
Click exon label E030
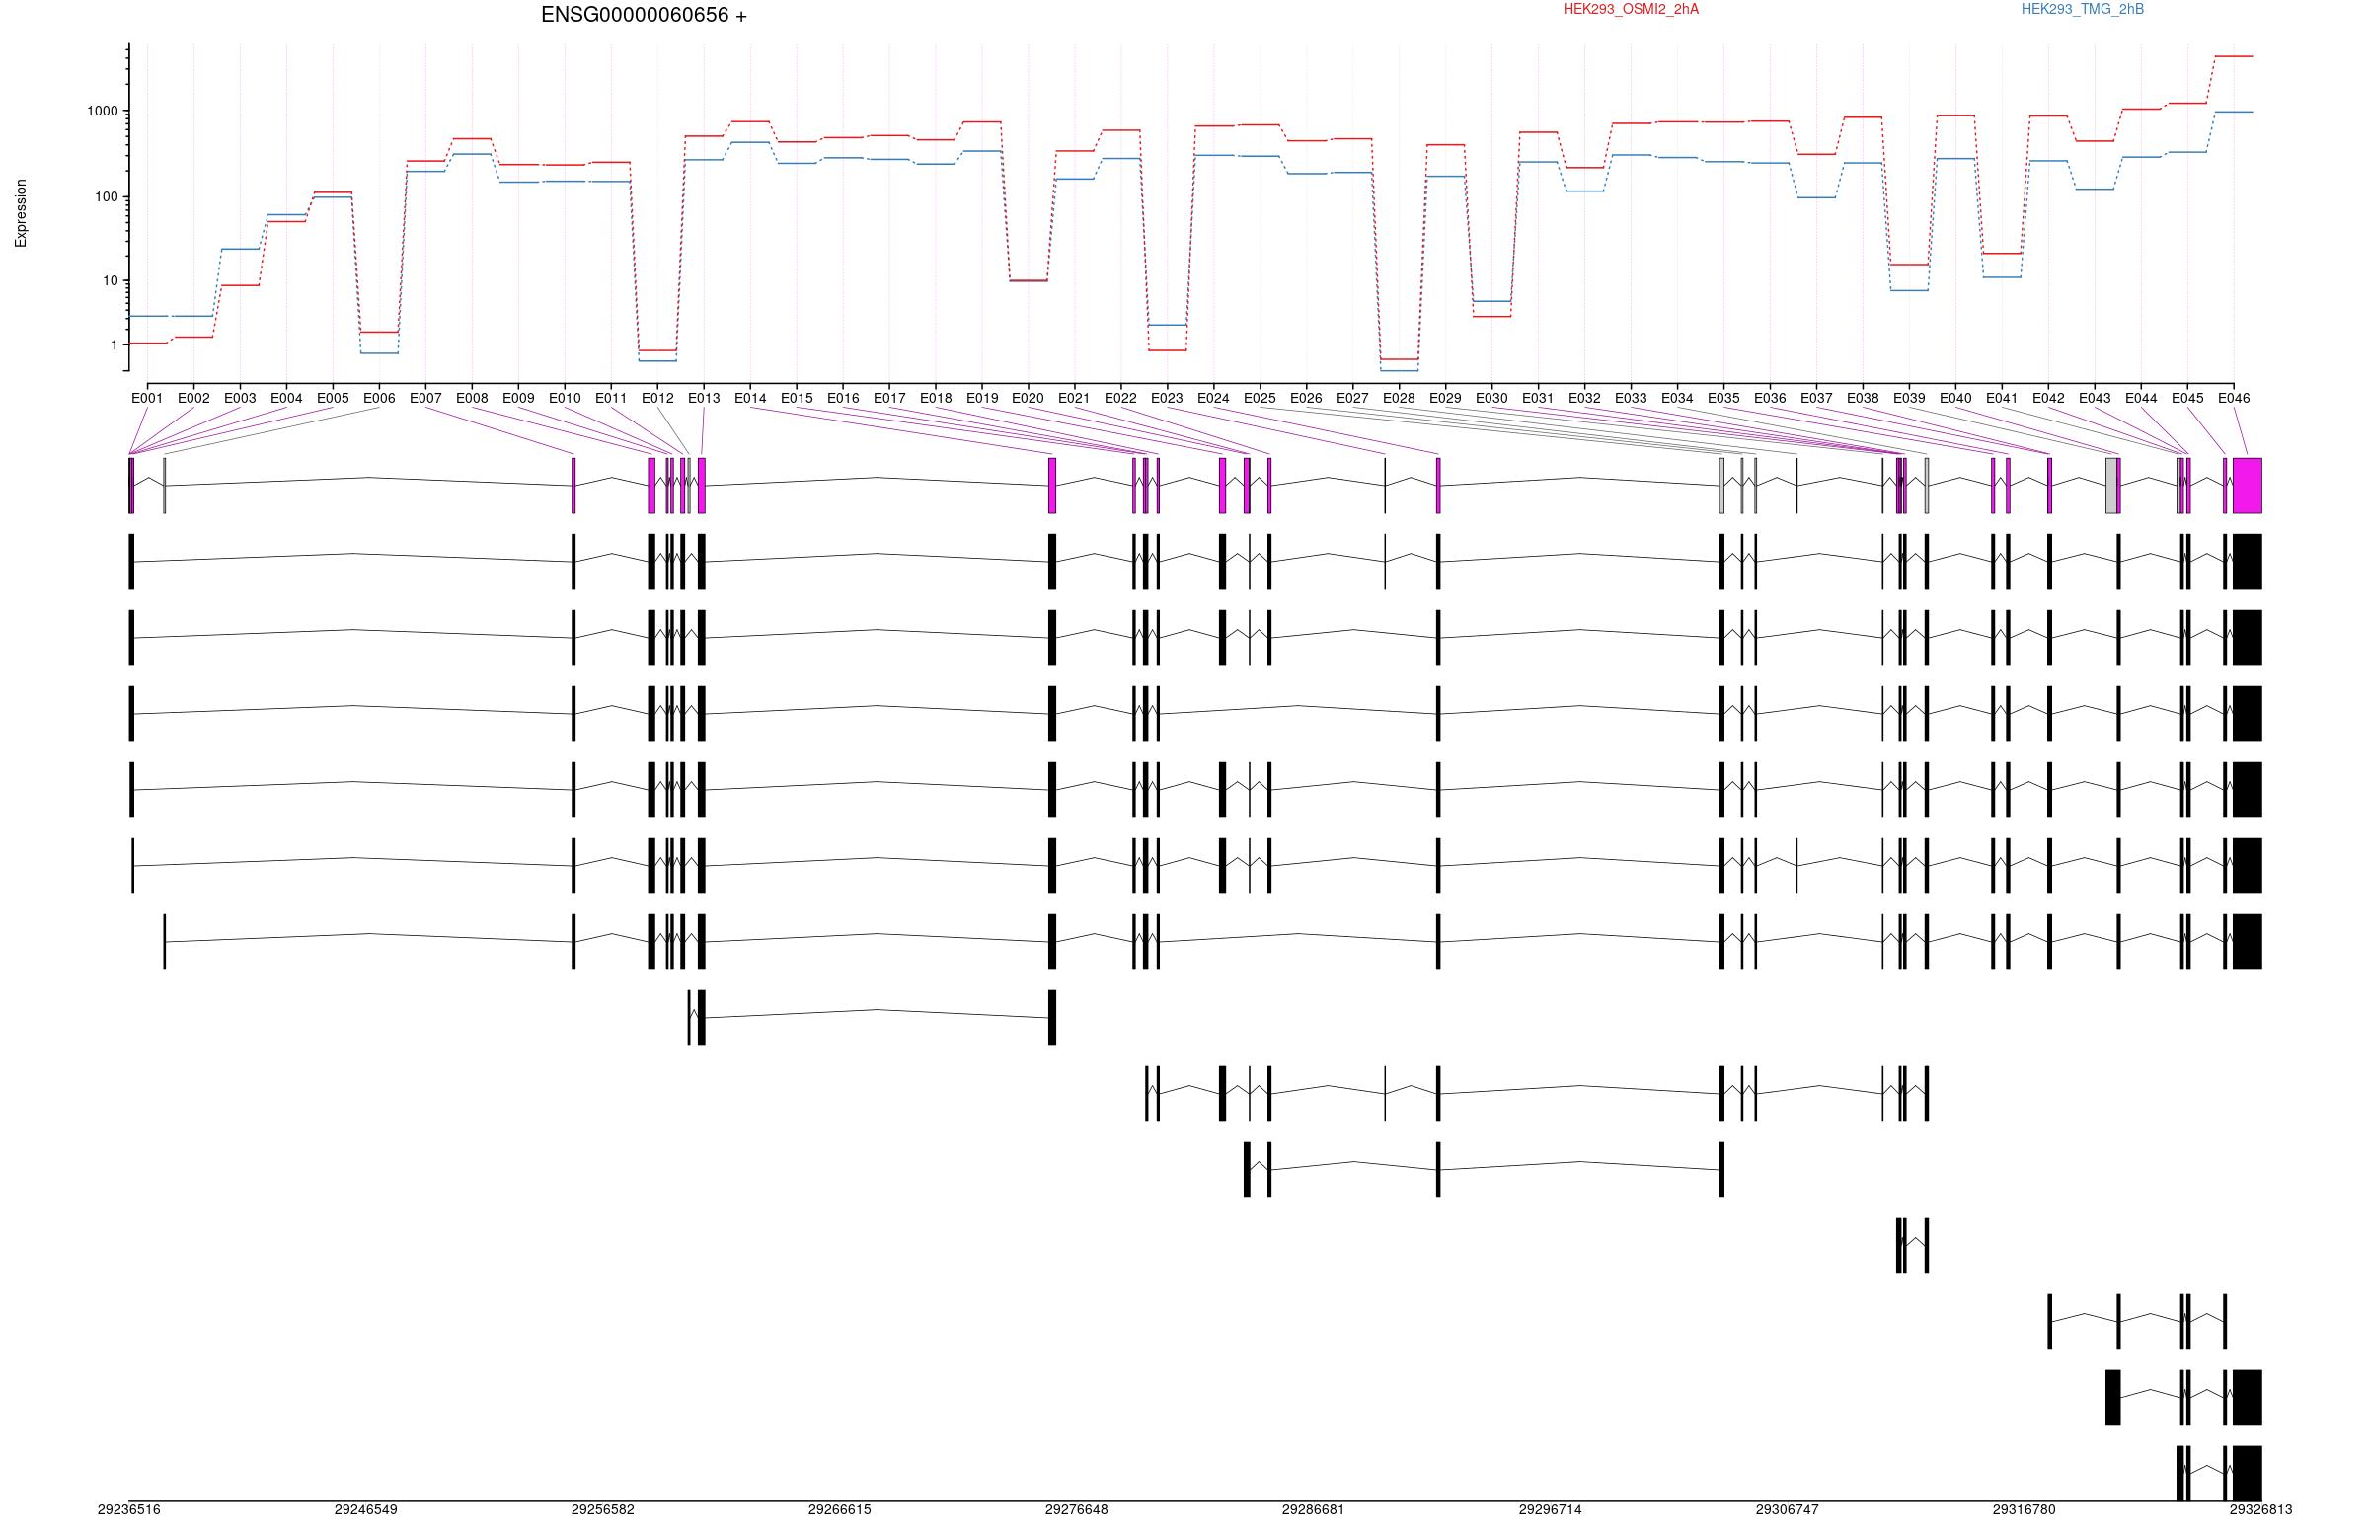tap(1491, 399)
